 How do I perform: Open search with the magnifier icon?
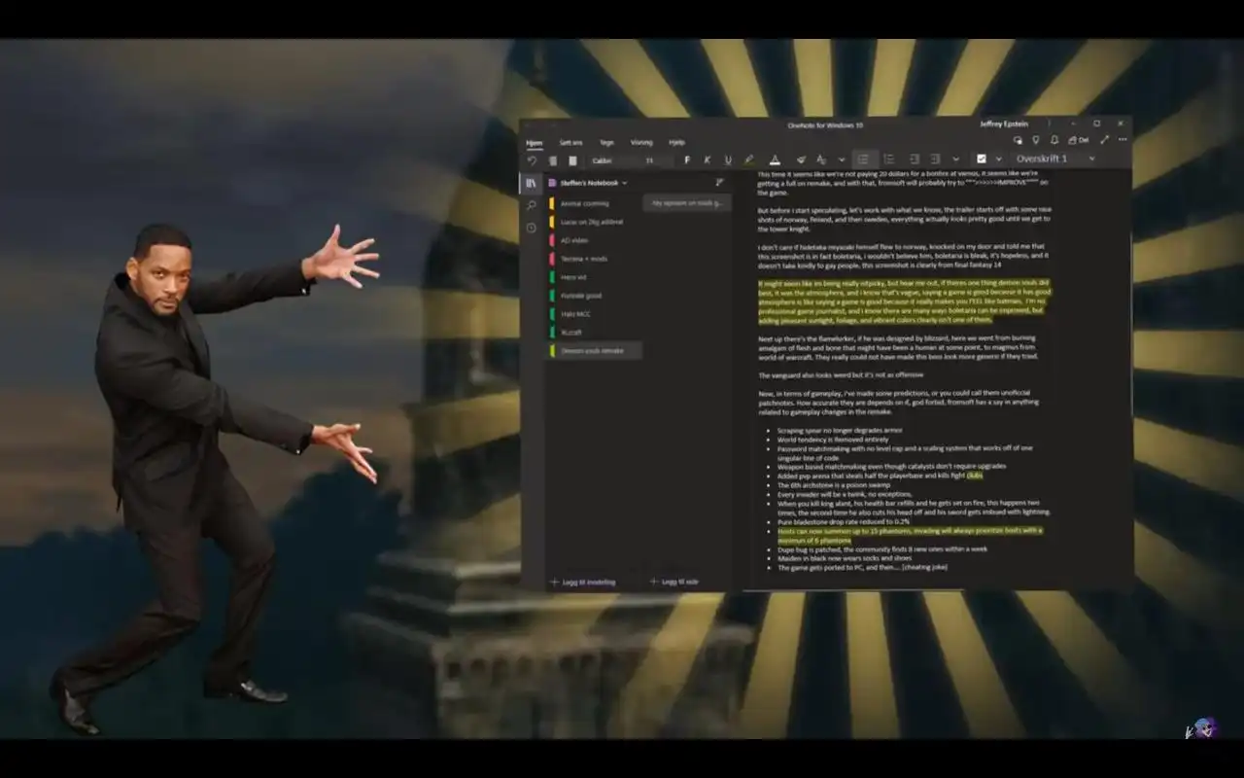(x=531, y=205)
